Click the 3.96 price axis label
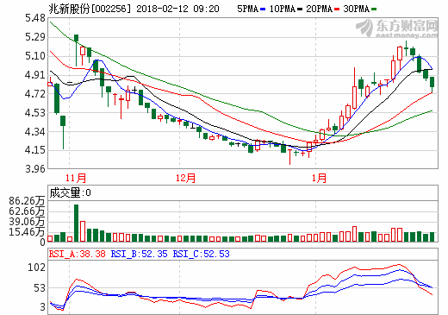The image size is (448, 315). [35, 168]
